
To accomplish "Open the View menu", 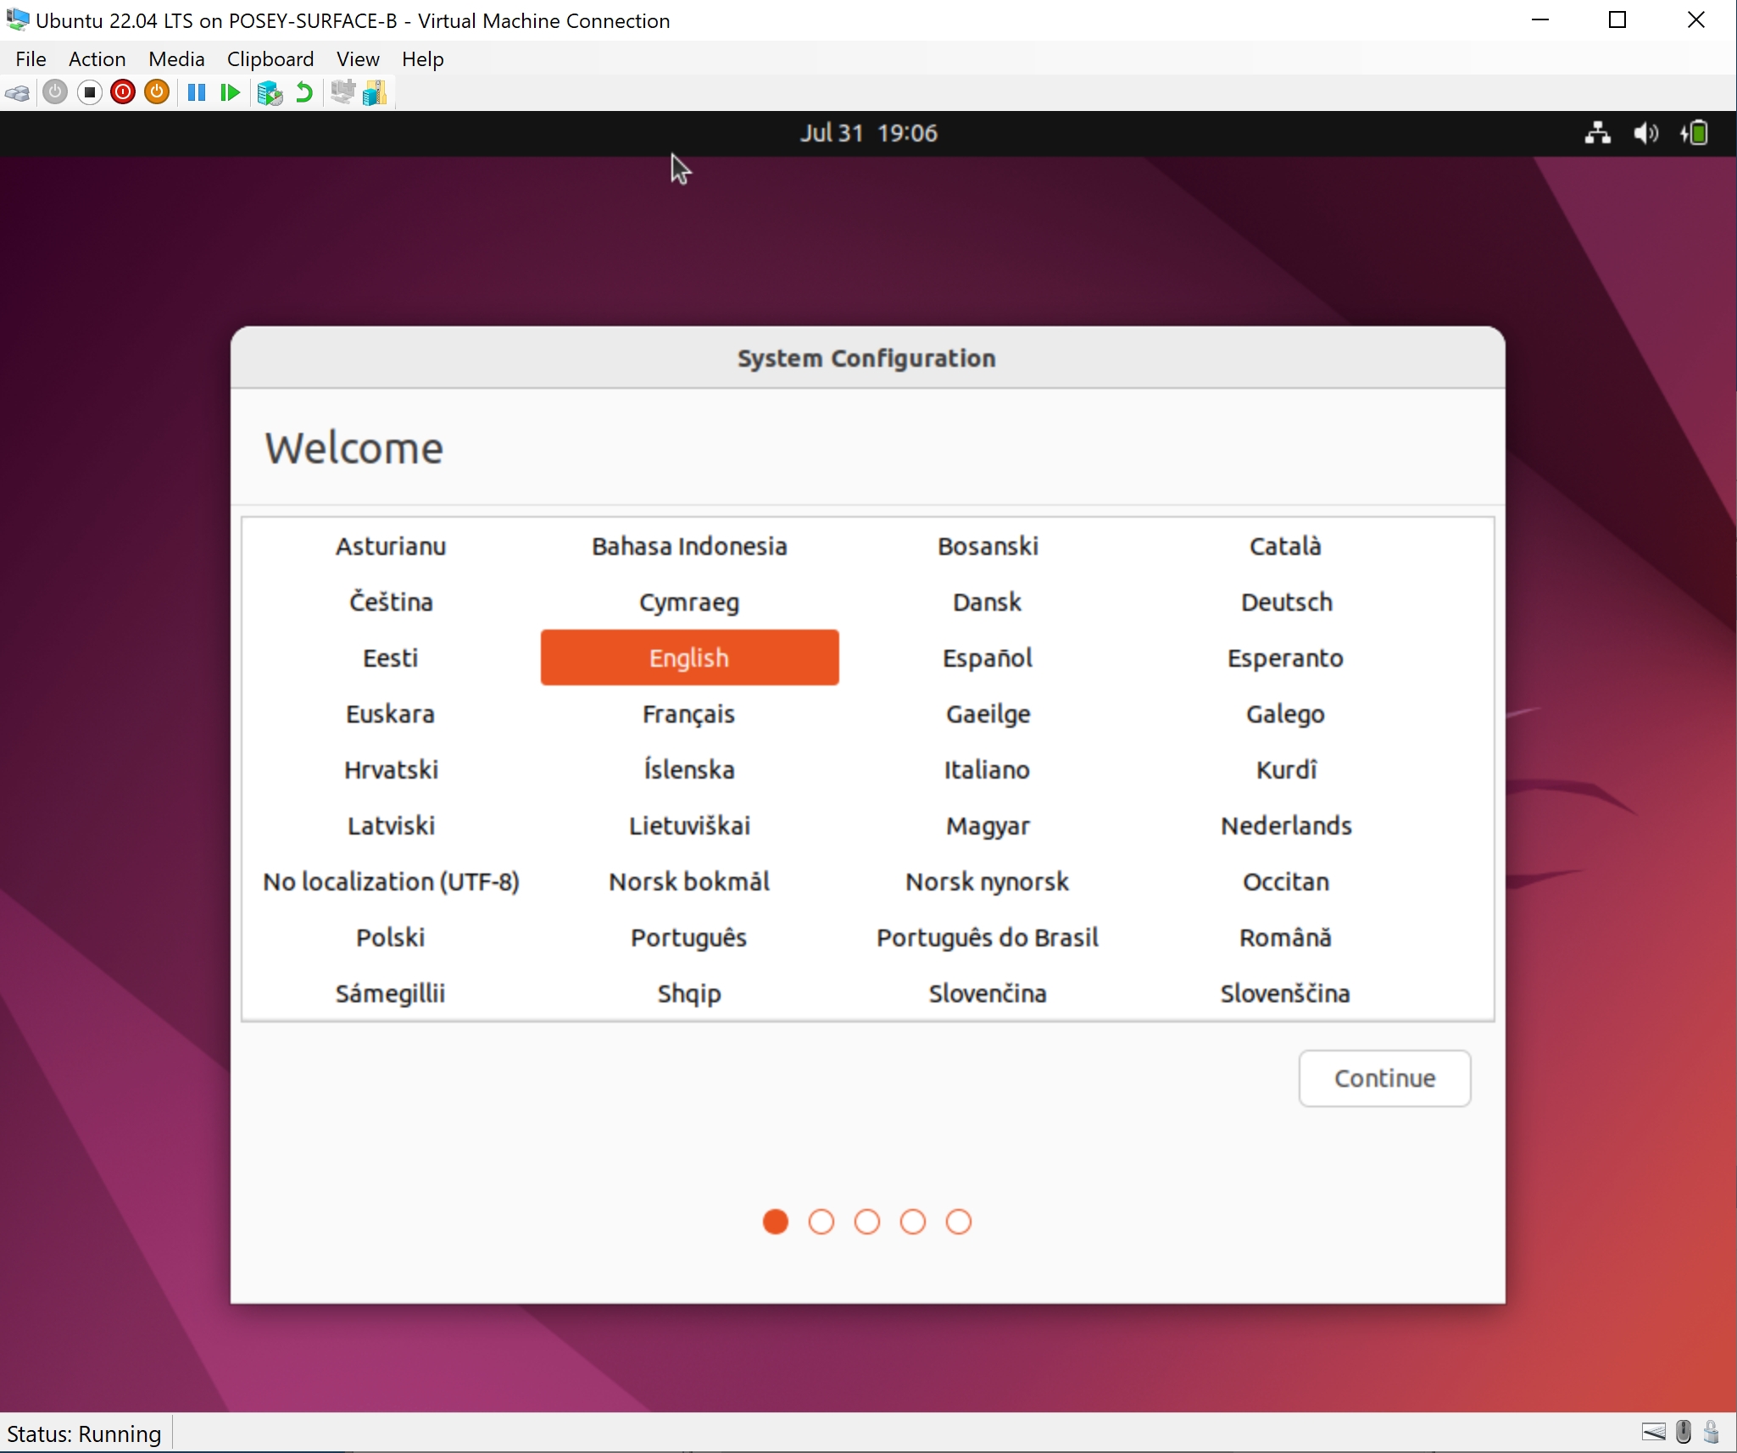I will [x=356, y=59].
